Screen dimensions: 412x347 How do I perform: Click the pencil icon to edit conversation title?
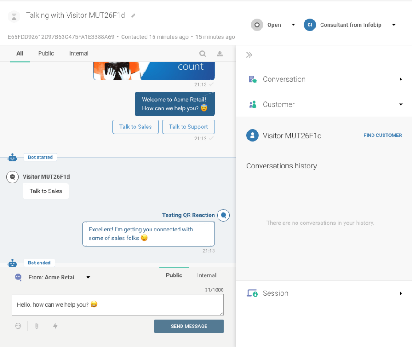133,16
